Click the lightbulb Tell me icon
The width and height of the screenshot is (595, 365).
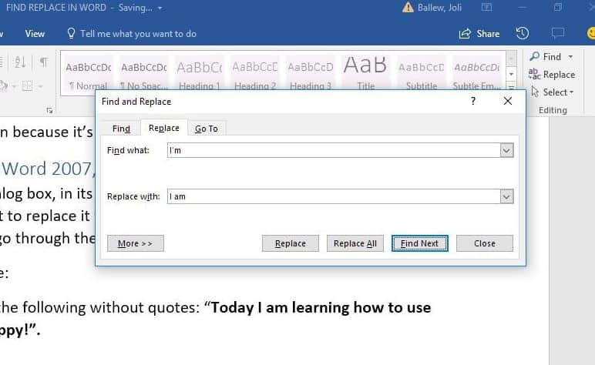[x=71, y=33]
